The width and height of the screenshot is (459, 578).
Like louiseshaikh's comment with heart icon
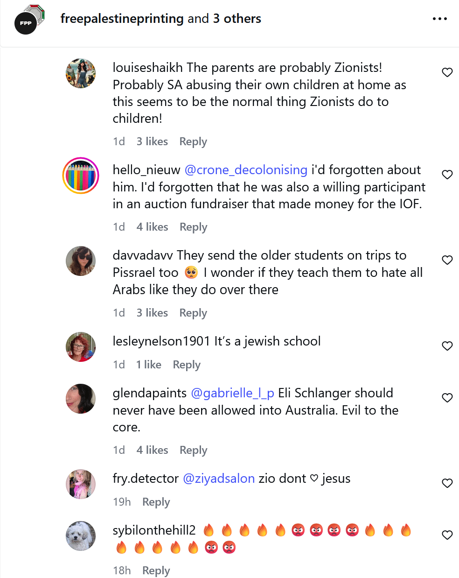[x=447, y=72]
